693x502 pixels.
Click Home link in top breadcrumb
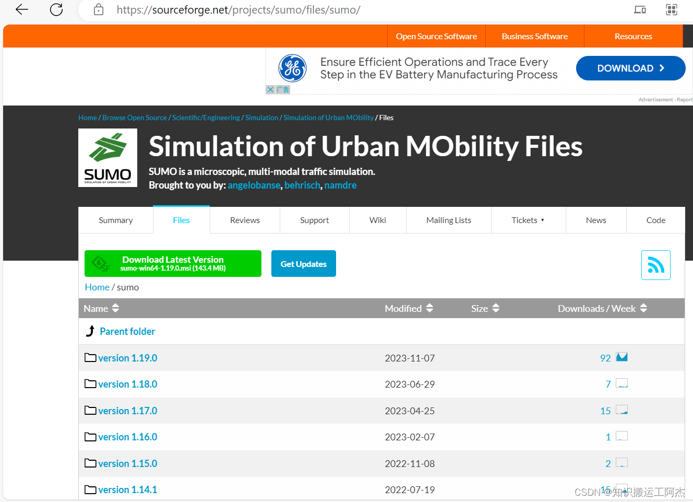coord(88,118)
